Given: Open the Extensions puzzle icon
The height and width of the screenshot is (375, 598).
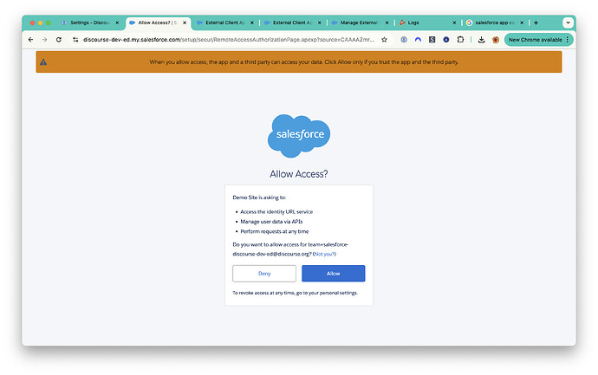Looking at the screenshot, I should click(x=460, y=40).
